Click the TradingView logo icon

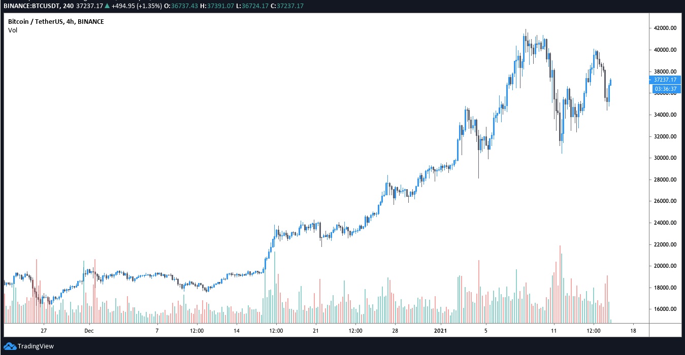10,346
